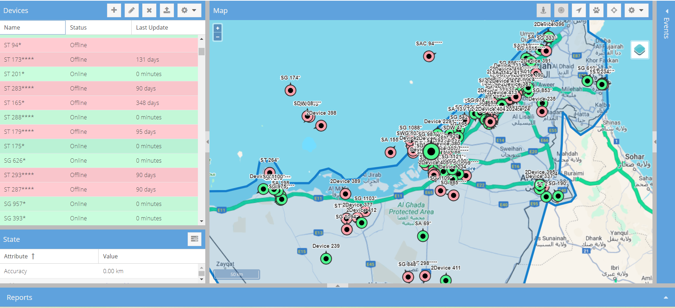Select device row ST 287****
675x308 pixels.
99,189
